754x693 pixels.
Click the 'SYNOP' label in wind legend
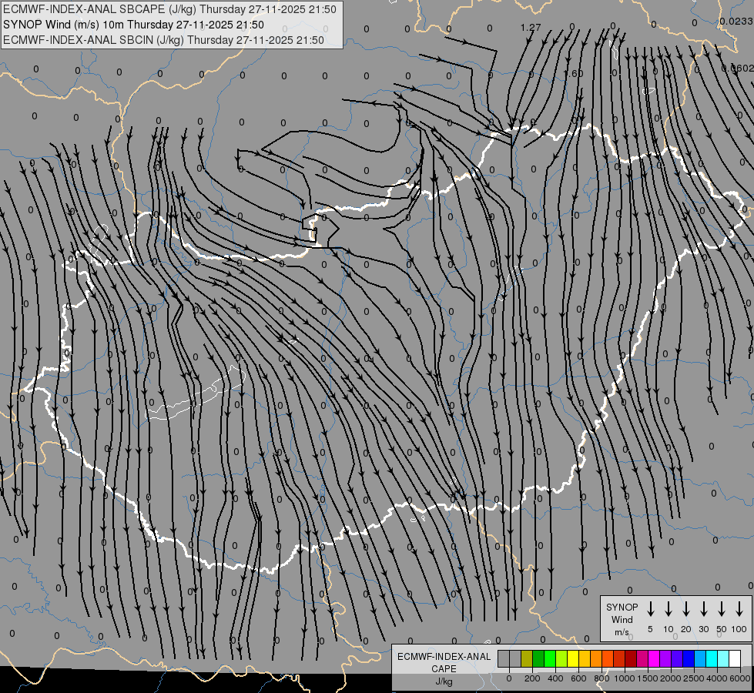[x=622, y=607]
